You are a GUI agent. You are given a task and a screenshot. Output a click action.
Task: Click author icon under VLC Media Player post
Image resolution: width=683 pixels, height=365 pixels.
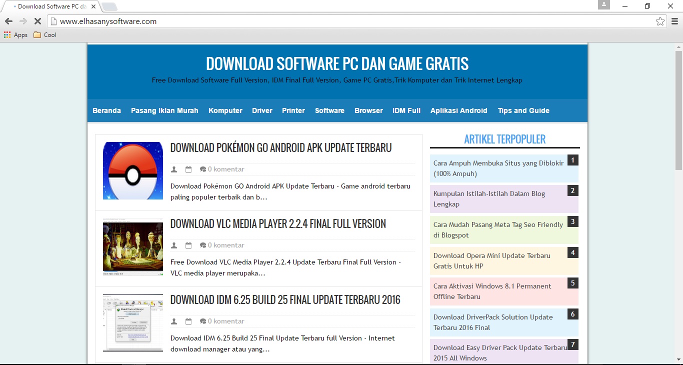(x=174, y=245)
